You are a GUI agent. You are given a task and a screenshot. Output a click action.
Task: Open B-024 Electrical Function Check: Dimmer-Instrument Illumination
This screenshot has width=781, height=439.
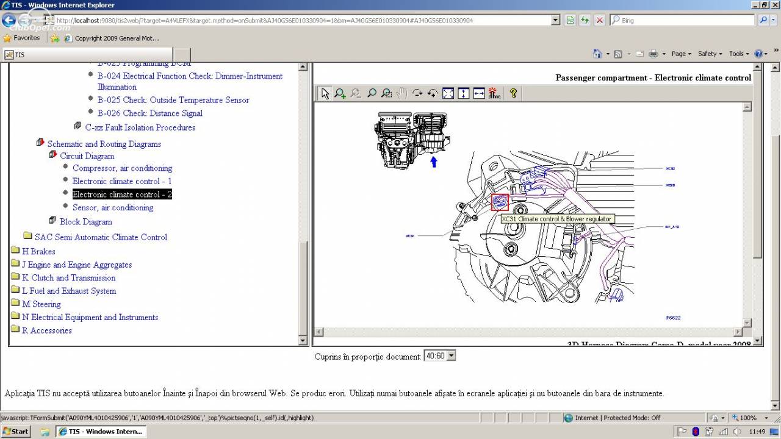(x=190, y=81)
